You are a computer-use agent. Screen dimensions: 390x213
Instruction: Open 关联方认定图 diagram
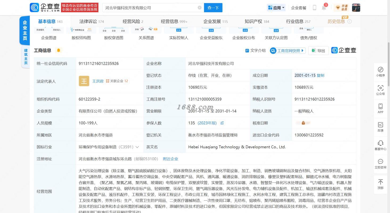click(x=276, y=38)
